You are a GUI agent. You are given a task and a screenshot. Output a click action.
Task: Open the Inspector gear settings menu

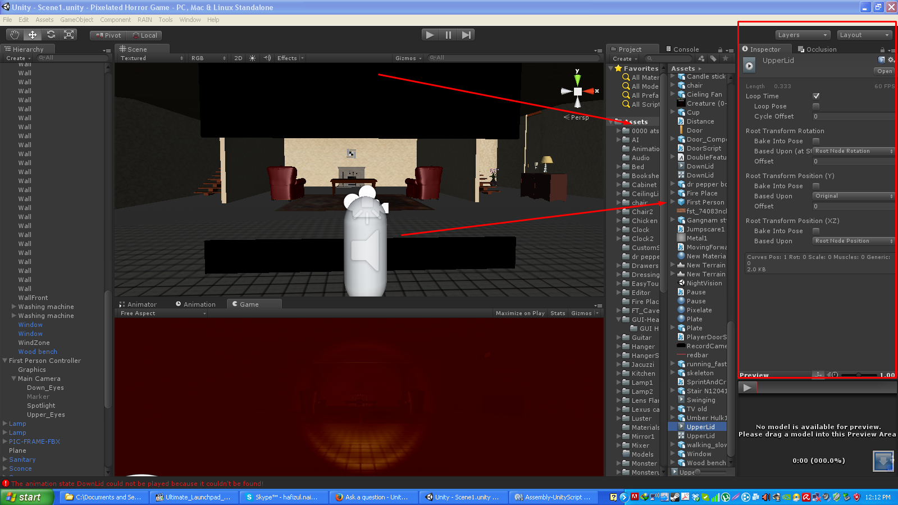pos(891,60)
